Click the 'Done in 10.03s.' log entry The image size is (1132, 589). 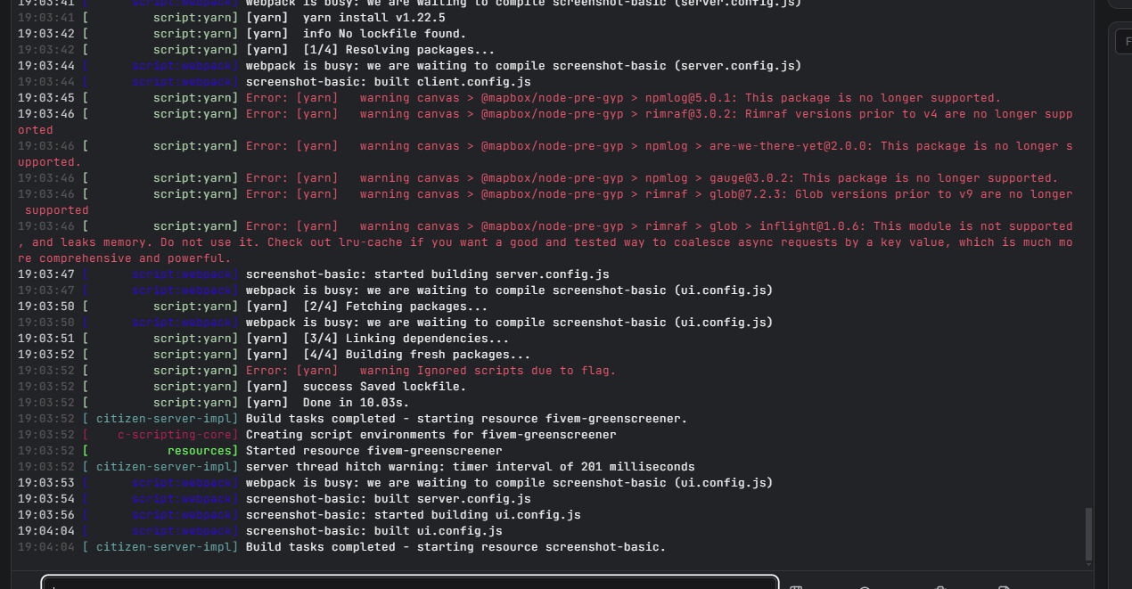pyautogui.click(x=356, y=403)
